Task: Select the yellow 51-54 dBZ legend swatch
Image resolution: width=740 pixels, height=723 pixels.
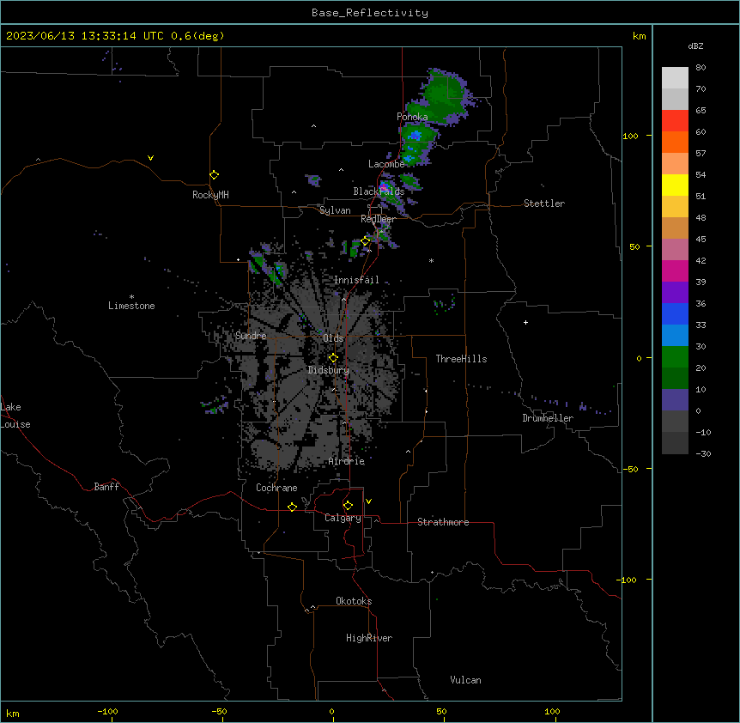Action: pyautogui.click(x=675, y=185)
